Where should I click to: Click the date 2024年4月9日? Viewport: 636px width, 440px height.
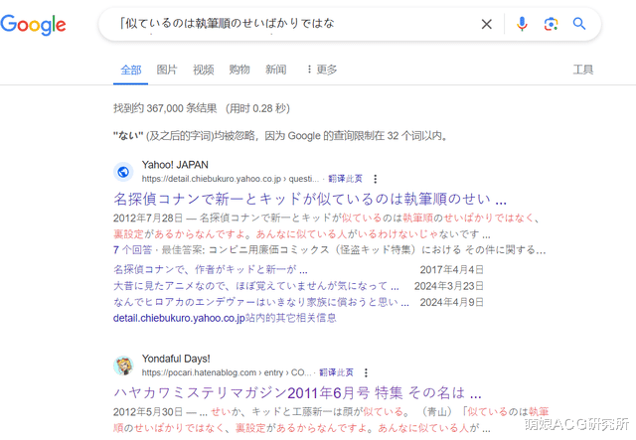451,302
